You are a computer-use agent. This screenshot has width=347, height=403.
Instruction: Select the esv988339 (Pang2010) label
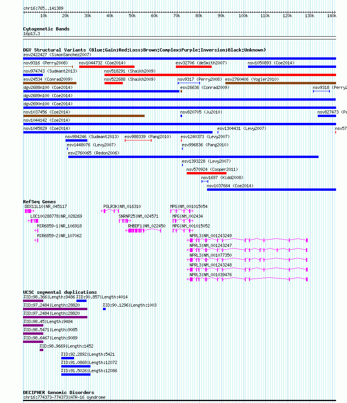pyautogui.click(x=148, y=137)
